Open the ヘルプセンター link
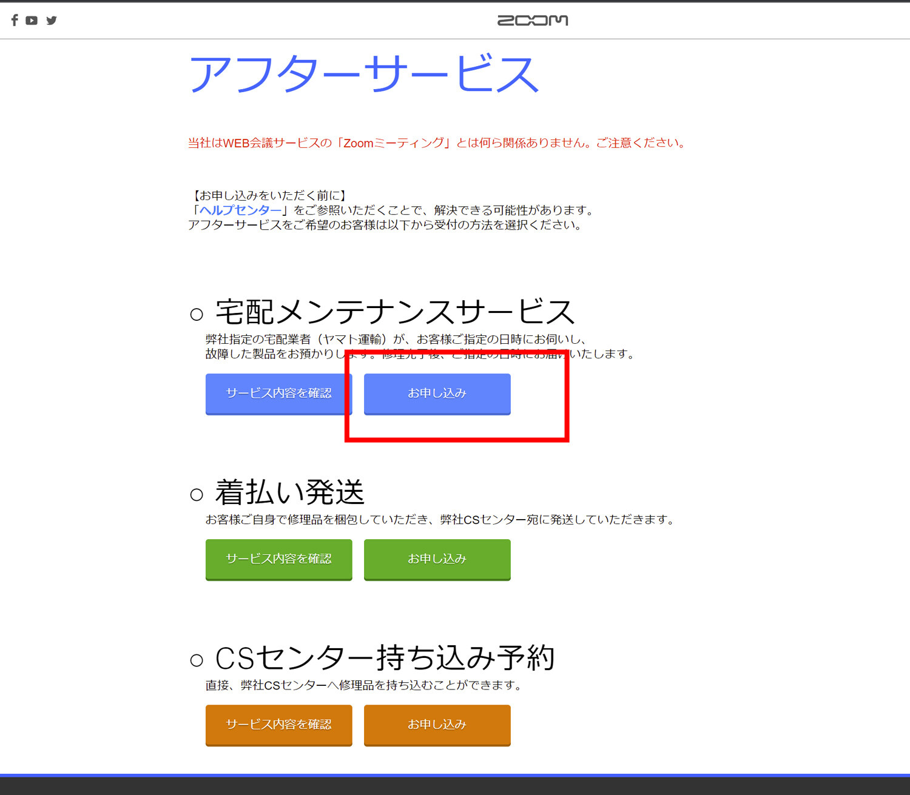The width and height of the screenshot is (910, 795). click(240, 210)
